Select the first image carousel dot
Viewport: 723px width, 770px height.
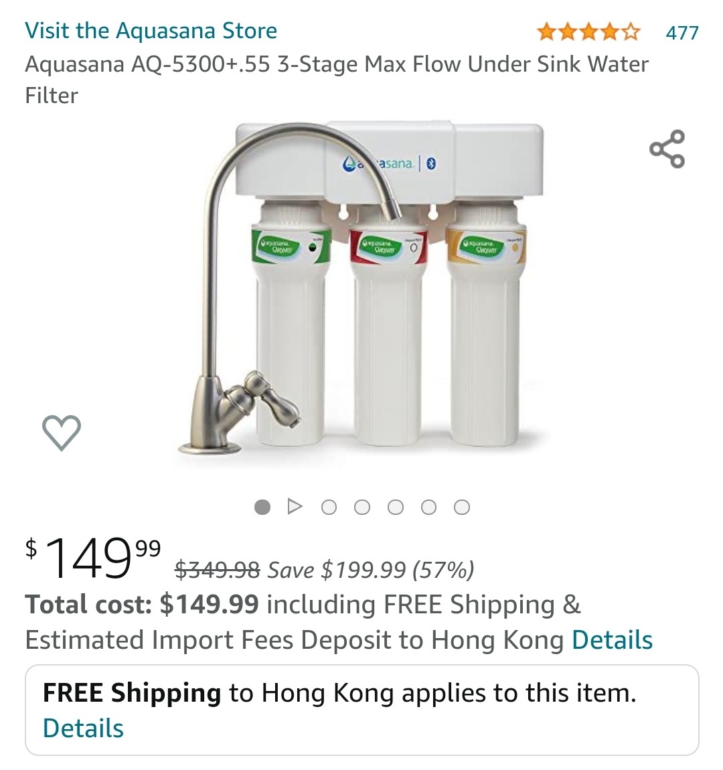pos(262,507)
